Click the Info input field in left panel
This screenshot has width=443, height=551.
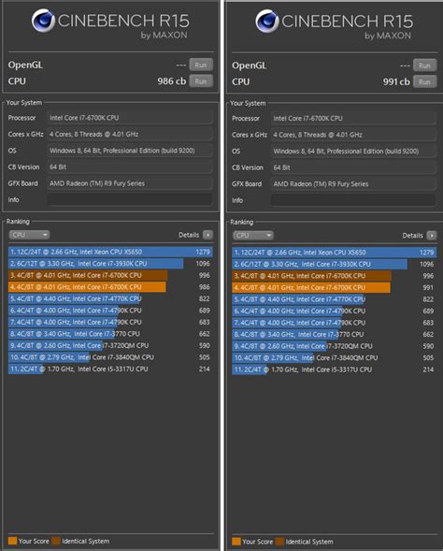click(130, 199)
